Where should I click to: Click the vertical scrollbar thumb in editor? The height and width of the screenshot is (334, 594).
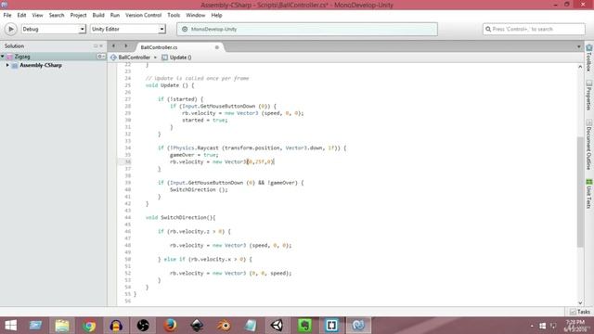tap(580, 191)
